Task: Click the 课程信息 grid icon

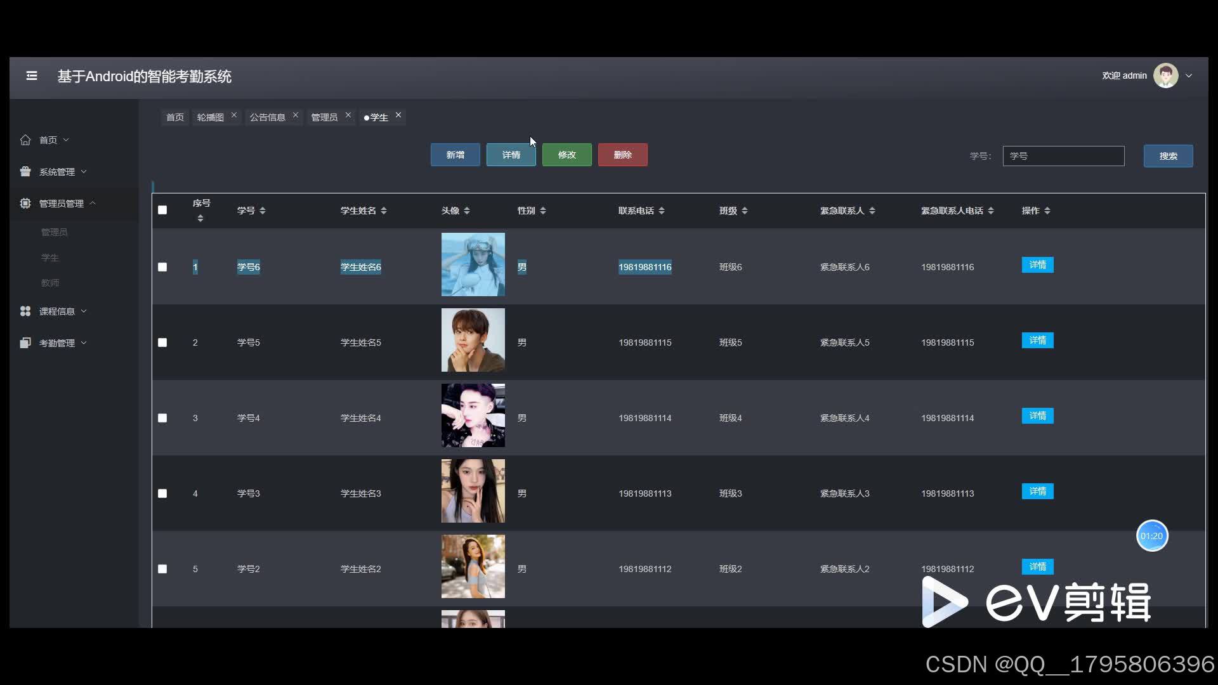Action: [25, 311]
